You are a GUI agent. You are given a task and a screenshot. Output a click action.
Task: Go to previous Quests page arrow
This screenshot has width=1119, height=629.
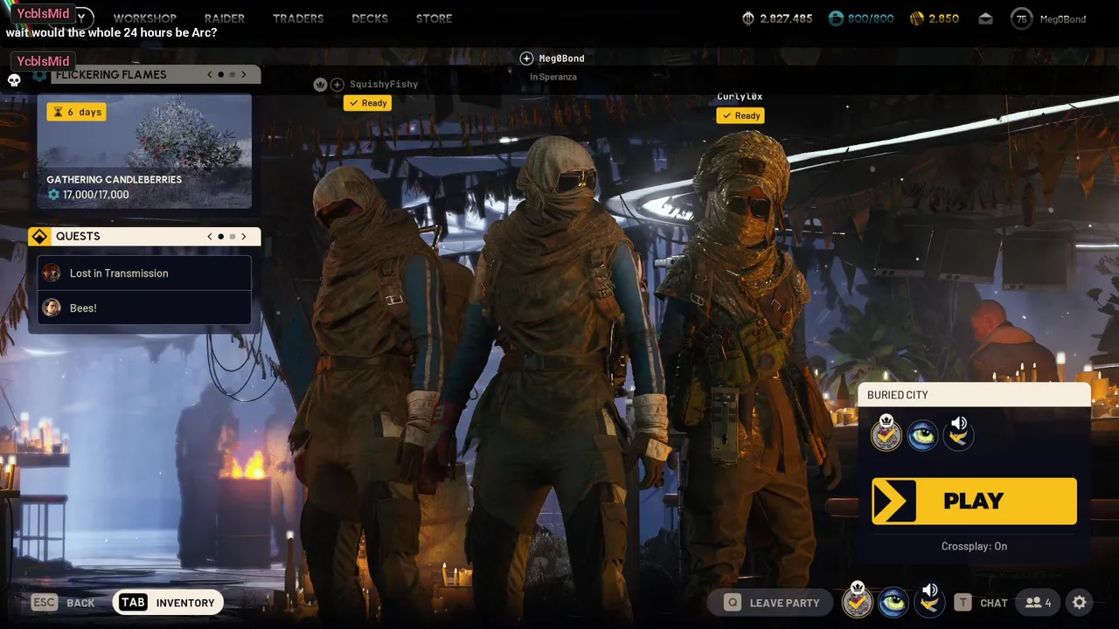pos(210,236)
